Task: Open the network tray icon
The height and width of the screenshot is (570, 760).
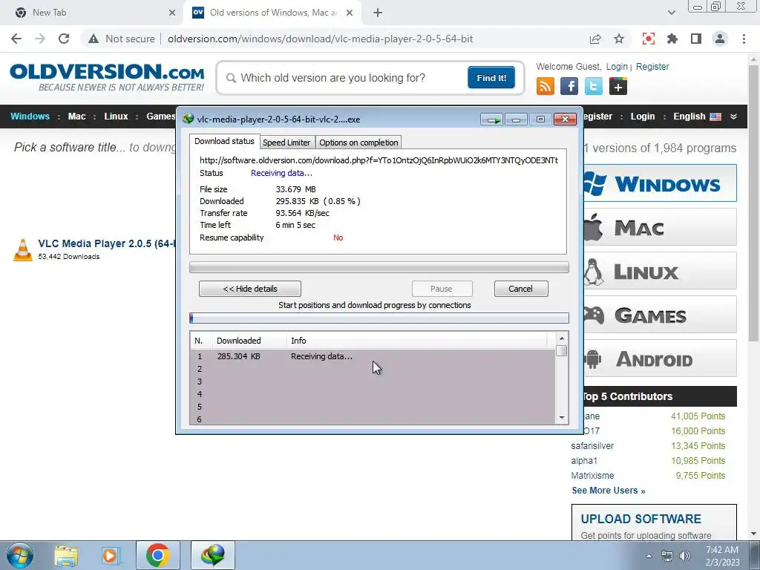Action: pos(667,556)
